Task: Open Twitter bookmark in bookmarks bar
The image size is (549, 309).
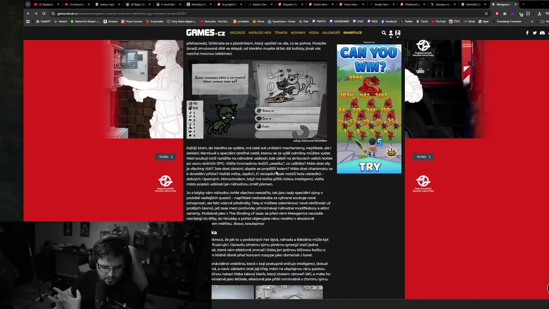Action: point(406,21)
